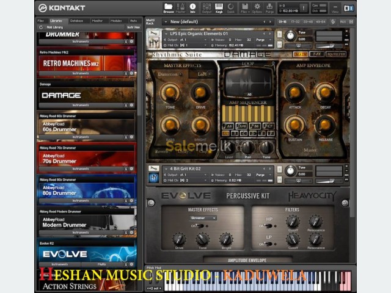The image size is (391, 293).
Task: Open gear settings on Abbey Road Modern Drummer
Action: [x=132, y=233]
